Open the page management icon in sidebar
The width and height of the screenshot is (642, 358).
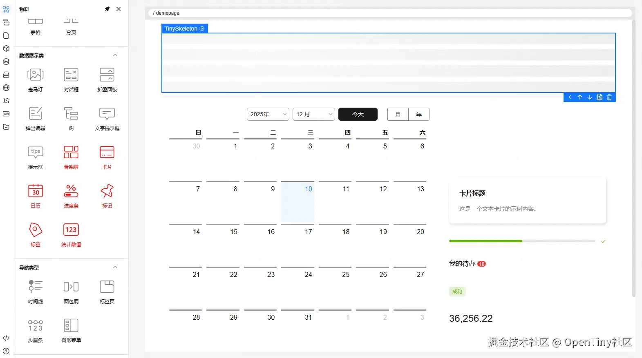(x=6, y=35)
